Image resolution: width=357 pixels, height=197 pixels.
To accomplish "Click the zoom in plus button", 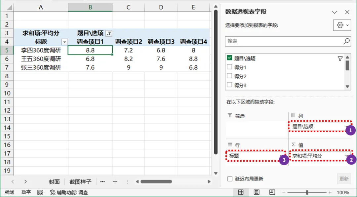I will 330,192.
